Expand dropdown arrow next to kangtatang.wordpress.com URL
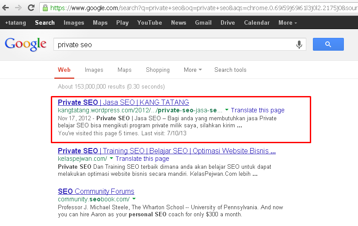Image resolution: width=358 pixels, height=226 pixels. pos(227,110)
